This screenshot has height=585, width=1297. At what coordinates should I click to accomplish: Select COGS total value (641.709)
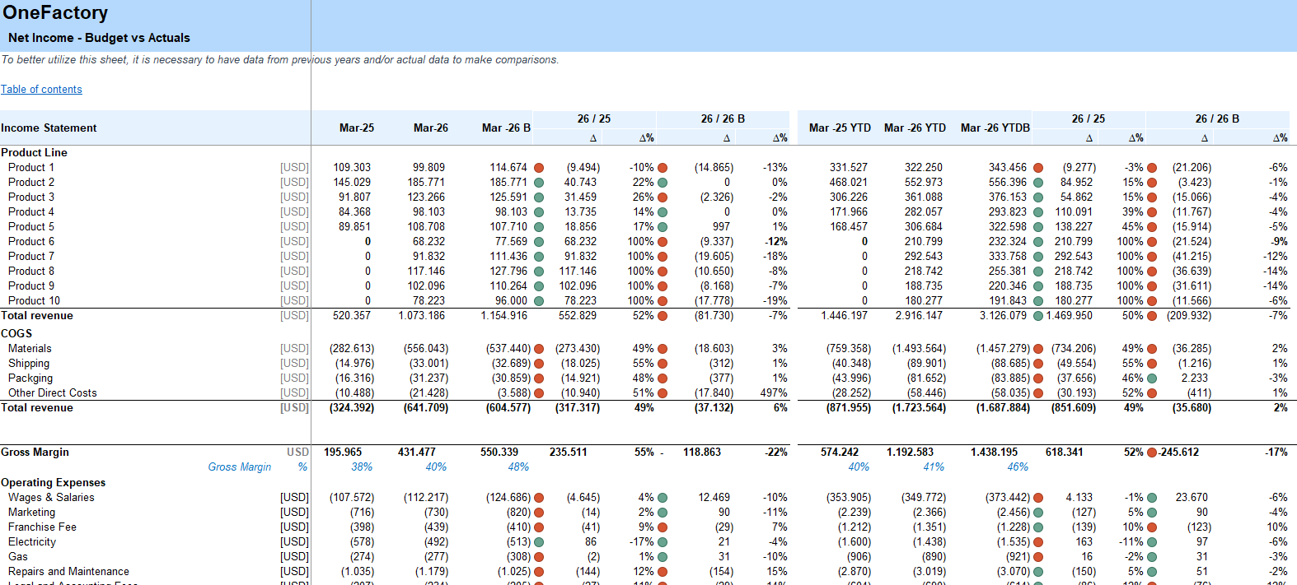pos(426,408)
